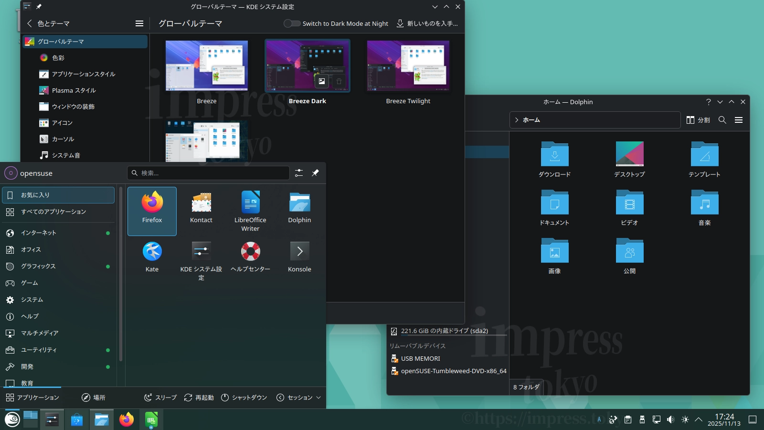Viewport: 764px width, 430px height.
Task: Click the launcher search field
Action: click(208, 173)
